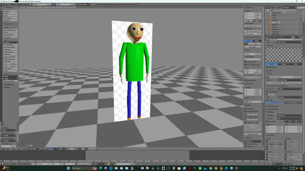Click the Translate button in tool shelf
This screenshot has width=305, height=171.
[x=11, y=11]
